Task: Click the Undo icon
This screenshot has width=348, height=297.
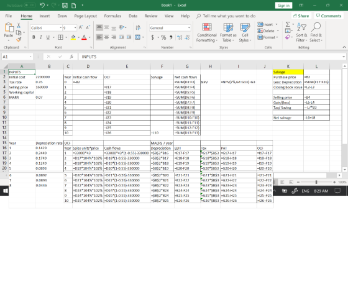Action: 42,5
